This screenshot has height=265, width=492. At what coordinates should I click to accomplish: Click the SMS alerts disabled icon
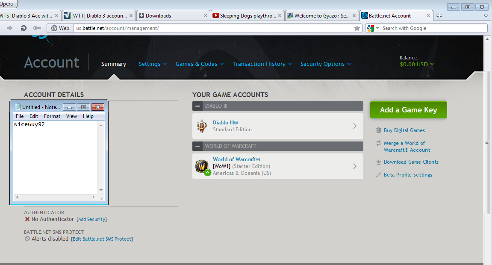pos(27,239)
